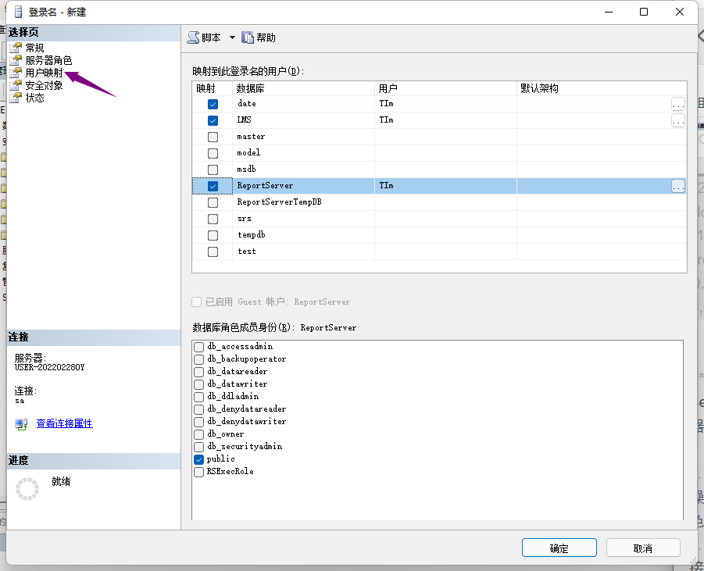Select the 状态 page
704x571 pixels.
(34, 98)
